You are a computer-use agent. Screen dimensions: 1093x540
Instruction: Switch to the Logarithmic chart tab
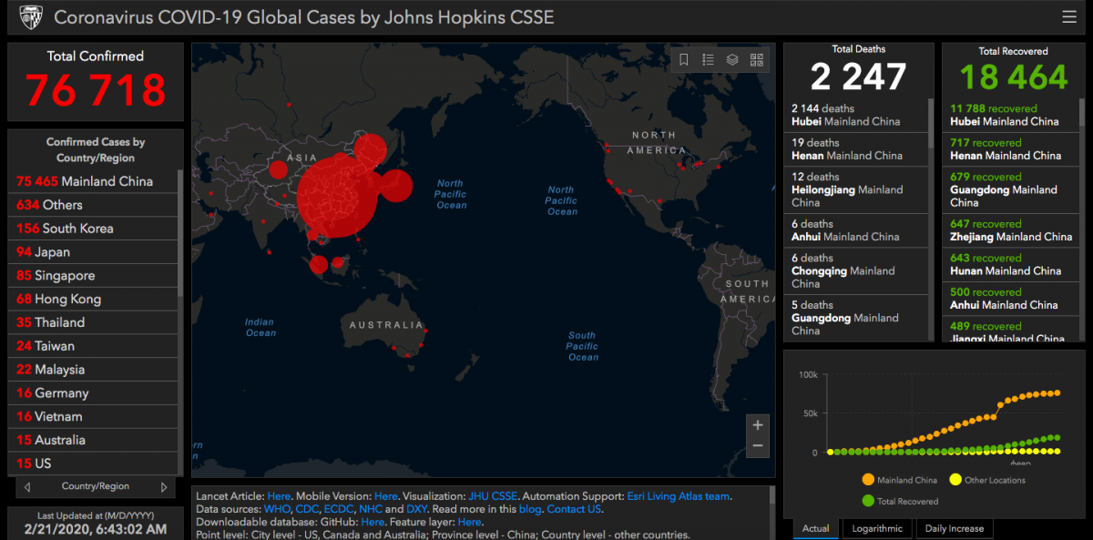(877, 528)
